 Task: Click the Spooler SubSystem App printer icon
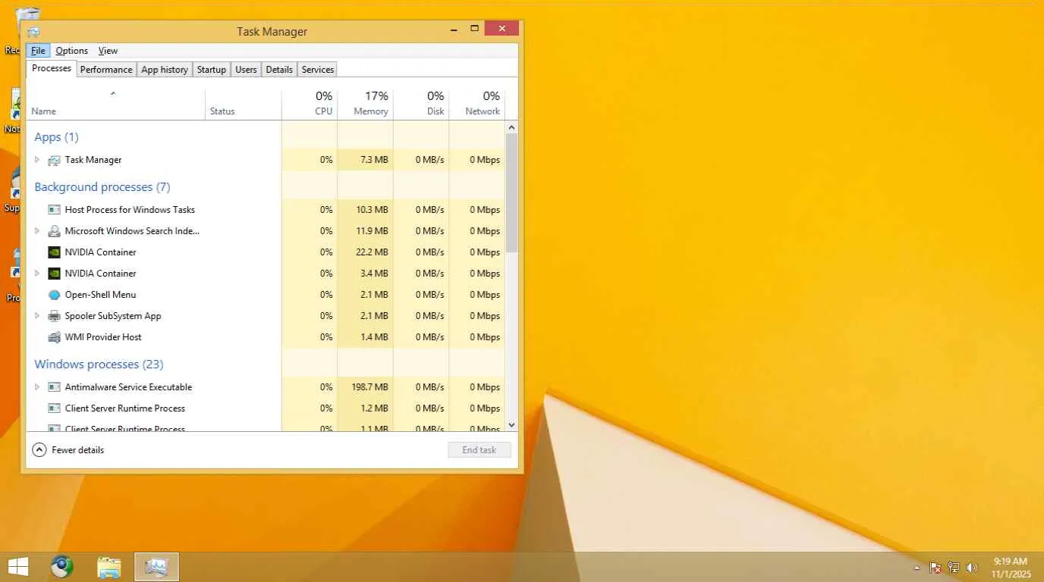click(x=54, y=316)
